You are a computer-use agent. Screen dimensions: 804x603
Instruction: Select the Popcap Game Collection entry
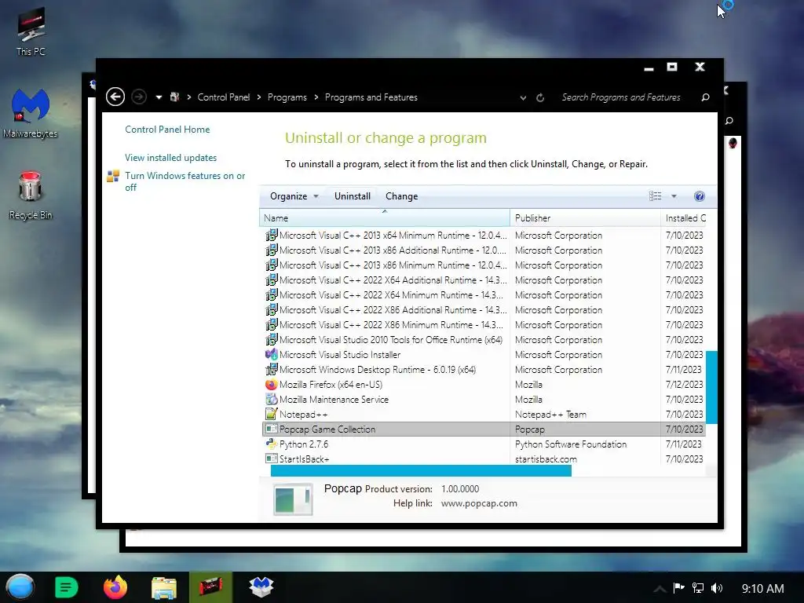tap(484, 429)
